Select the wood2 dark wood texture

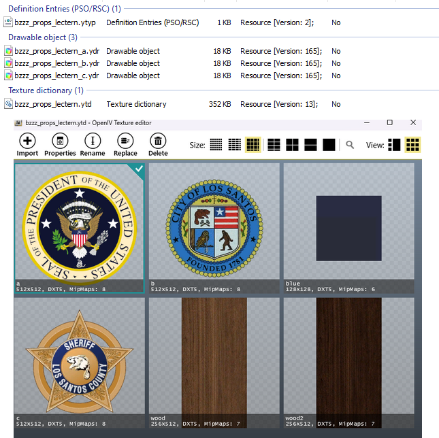(349, 363)
